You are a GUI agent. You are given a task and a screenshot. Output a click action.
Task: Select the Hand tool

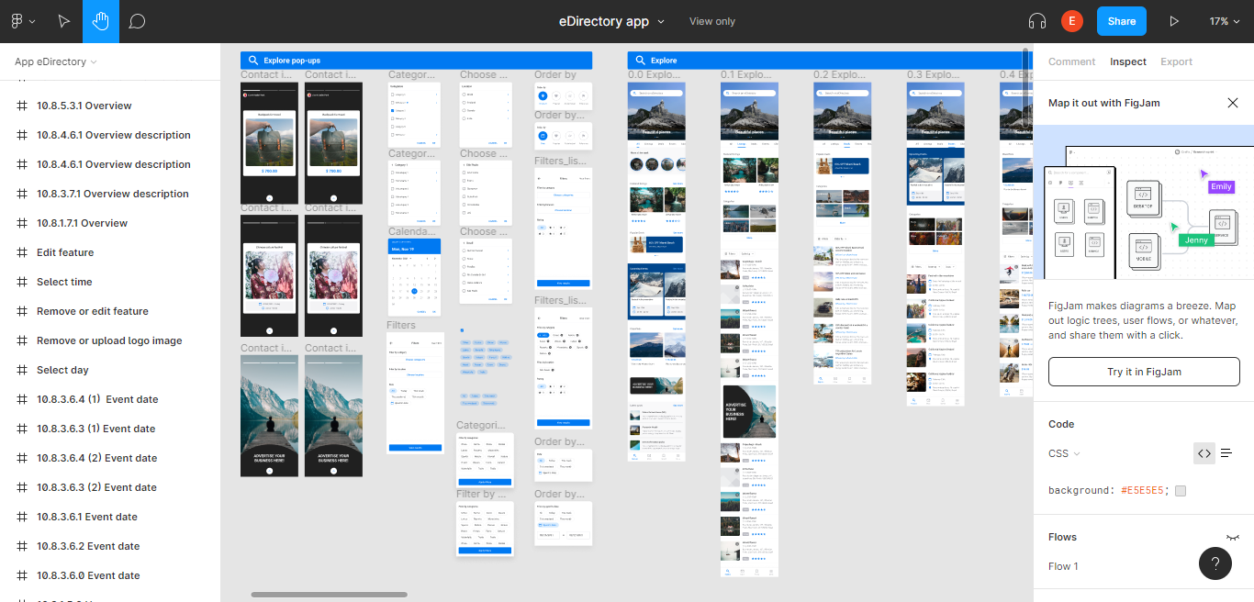(x=100, y=21)
